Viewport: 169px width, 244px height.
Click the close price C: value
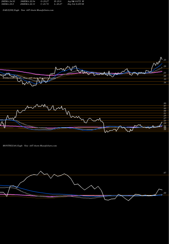[45, 4]
